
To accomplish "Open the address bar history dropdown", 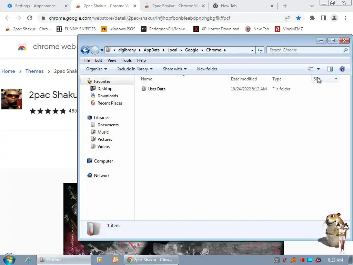I will [x=252, y=50].
